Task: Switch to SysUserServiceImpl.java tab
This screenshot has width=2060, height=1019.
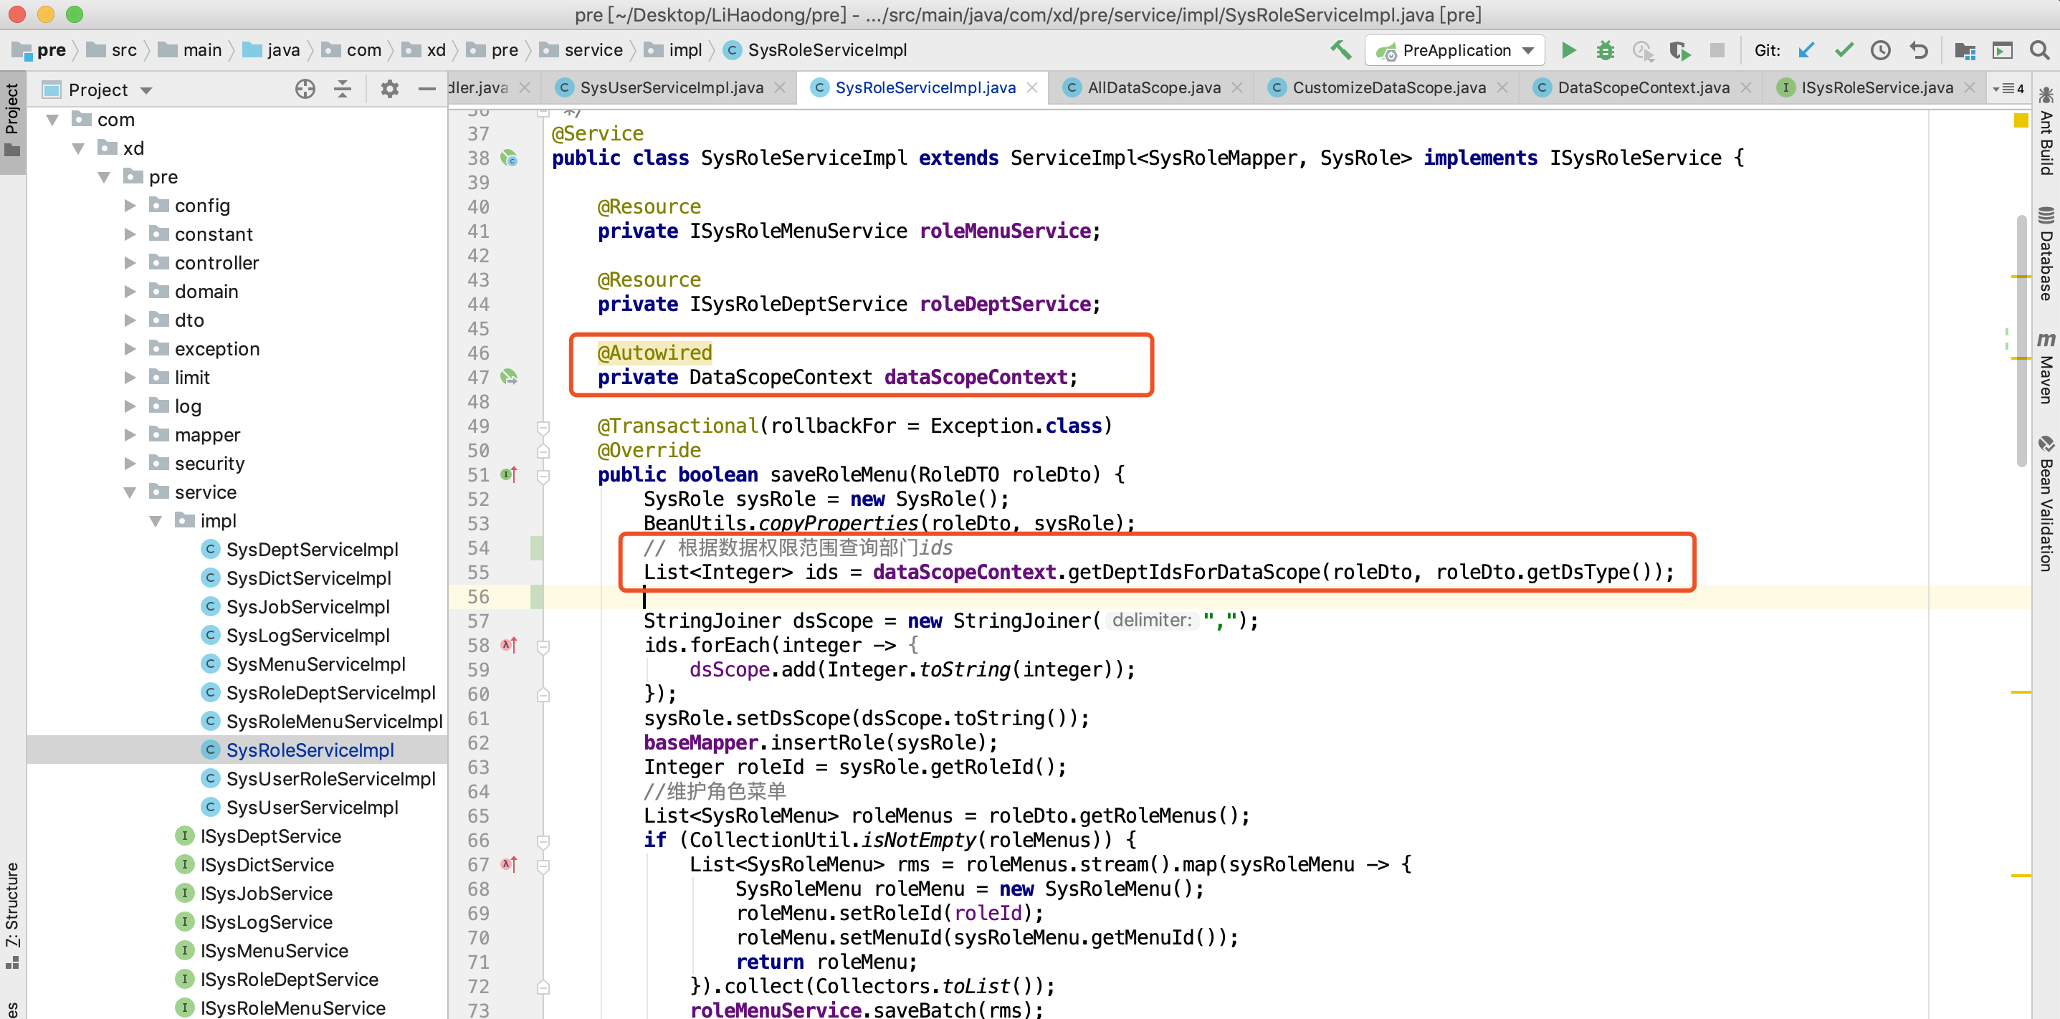Action: tap(670, 88)
